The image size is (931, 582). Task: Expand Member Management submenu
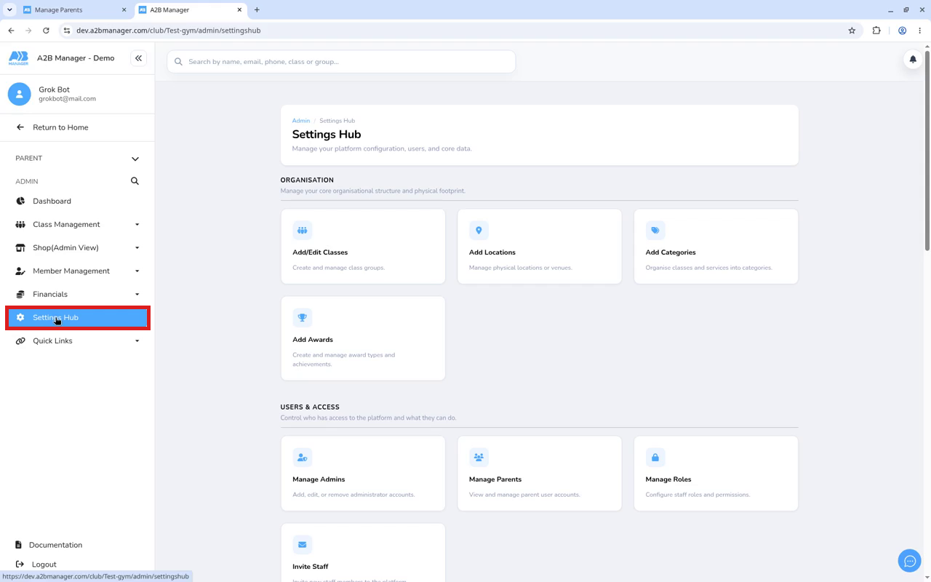click(137, 271)
